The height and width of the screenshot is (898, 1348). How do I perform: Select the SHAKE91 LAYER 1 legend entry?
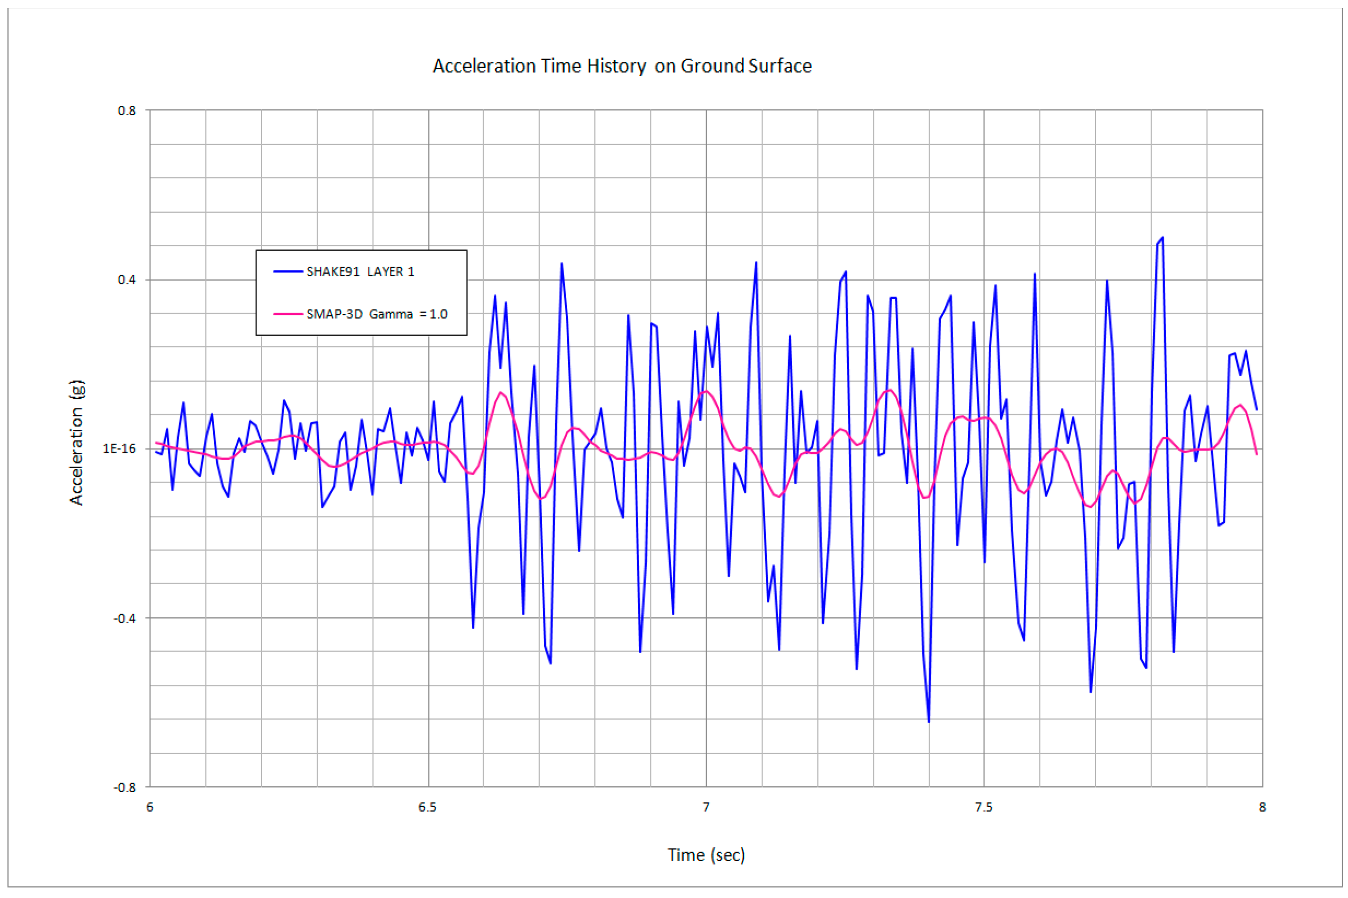coord(360,272)
